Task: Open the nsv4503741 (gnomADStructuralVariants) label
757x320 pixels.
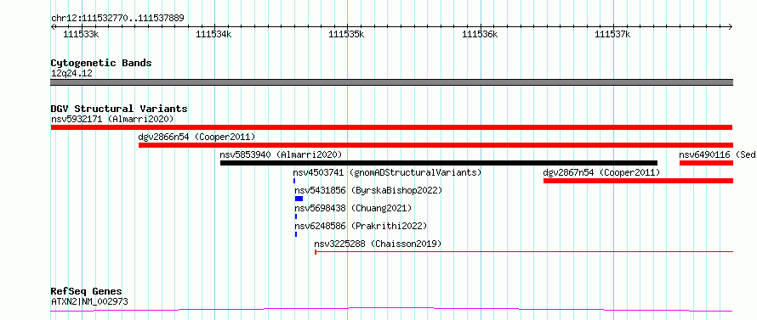Action: (387, 172)
